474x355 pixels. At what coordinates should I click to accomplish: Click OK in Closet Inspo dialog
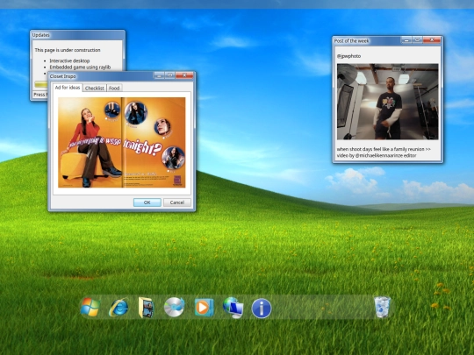pos(147,202)
